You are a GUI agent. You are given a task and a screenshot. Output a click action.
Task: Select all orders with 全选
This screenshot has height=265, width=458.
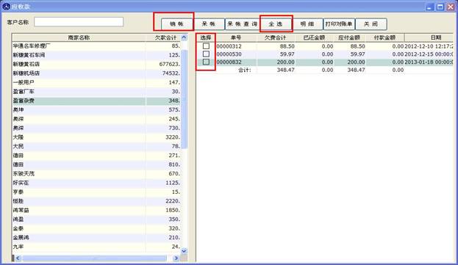click(276, 24)
